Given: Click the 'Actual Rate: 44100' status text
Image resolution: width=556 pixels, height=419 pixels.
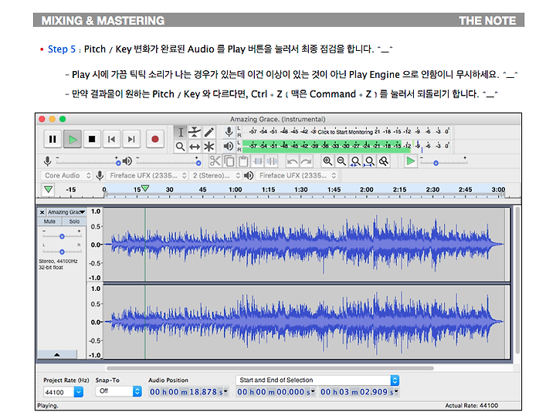Looking at the screenshot, I should click(x=472, y=406).
